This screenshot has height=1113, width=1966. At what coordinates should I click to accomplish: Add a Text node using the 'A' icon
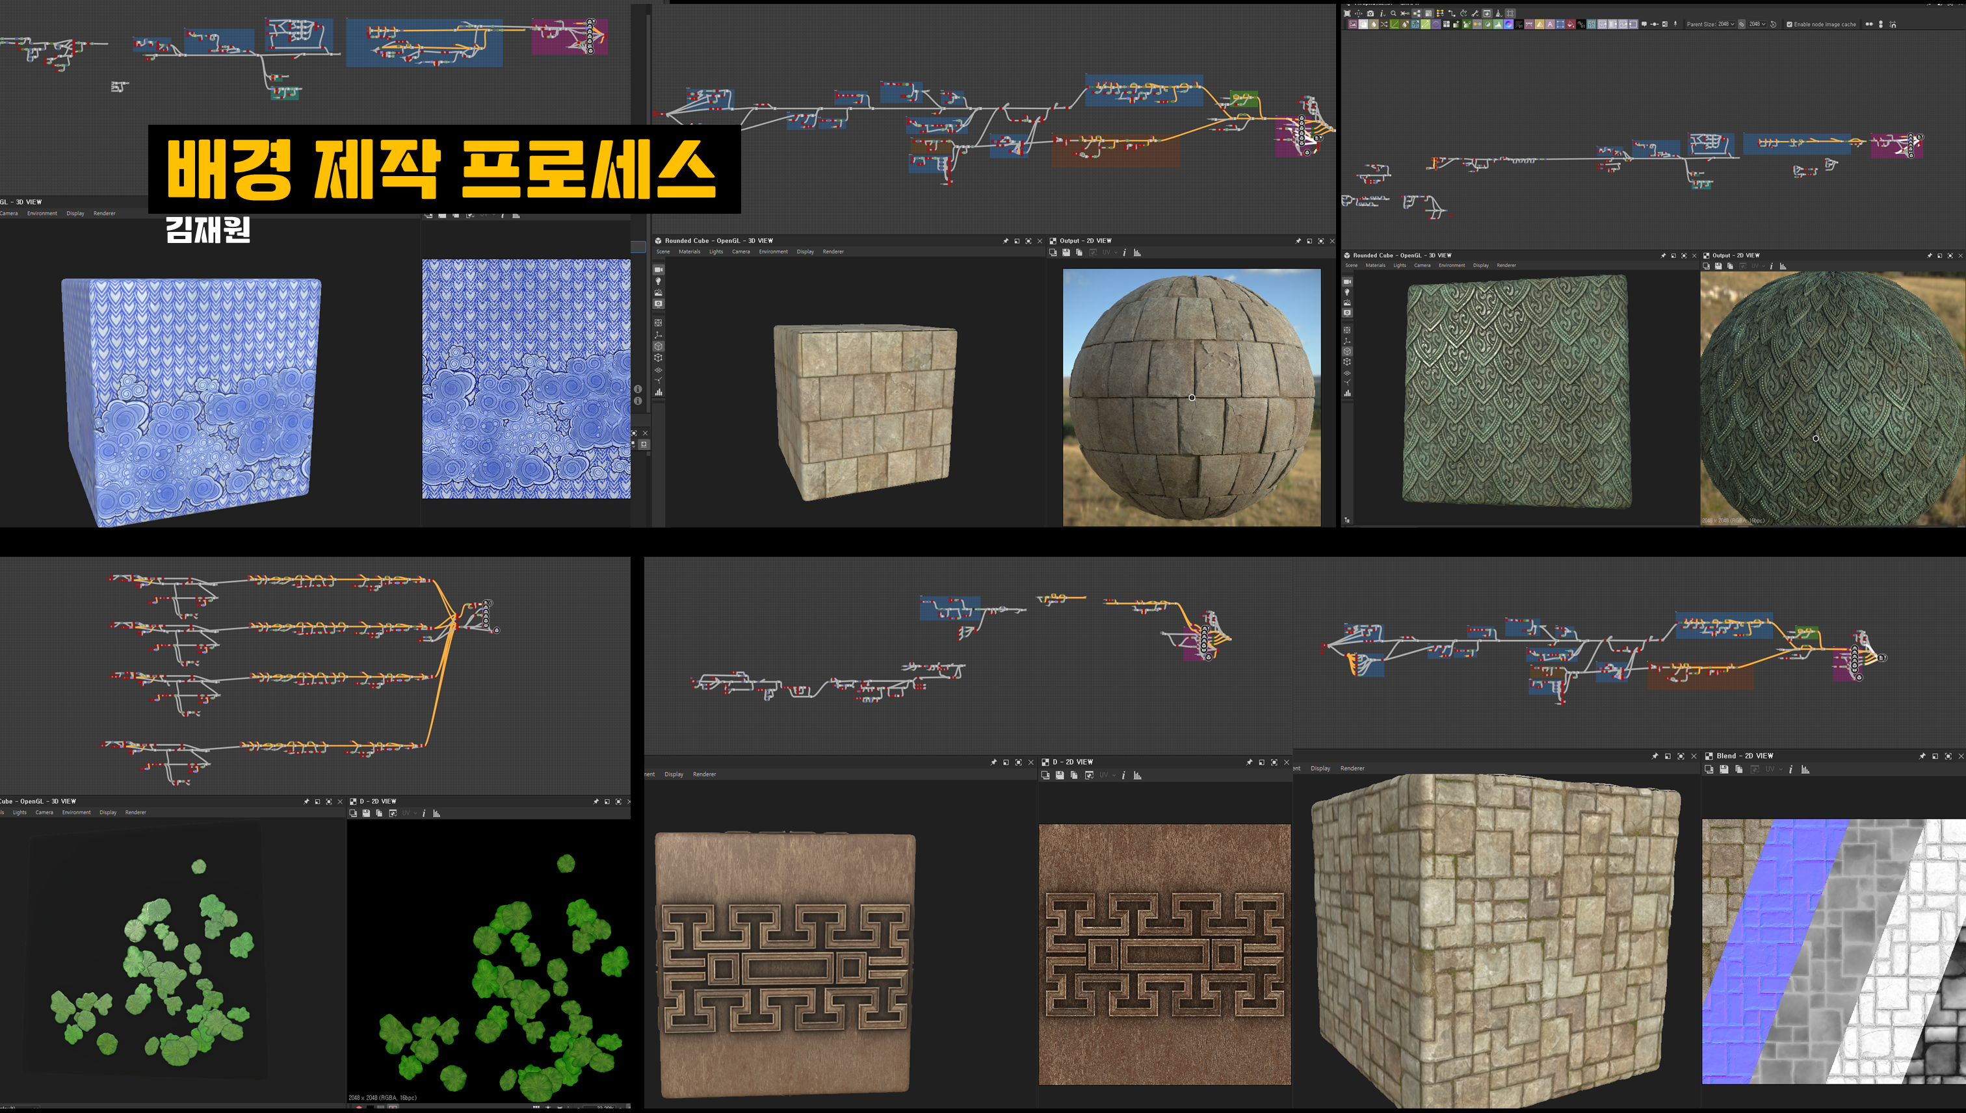click(1550, 25)
